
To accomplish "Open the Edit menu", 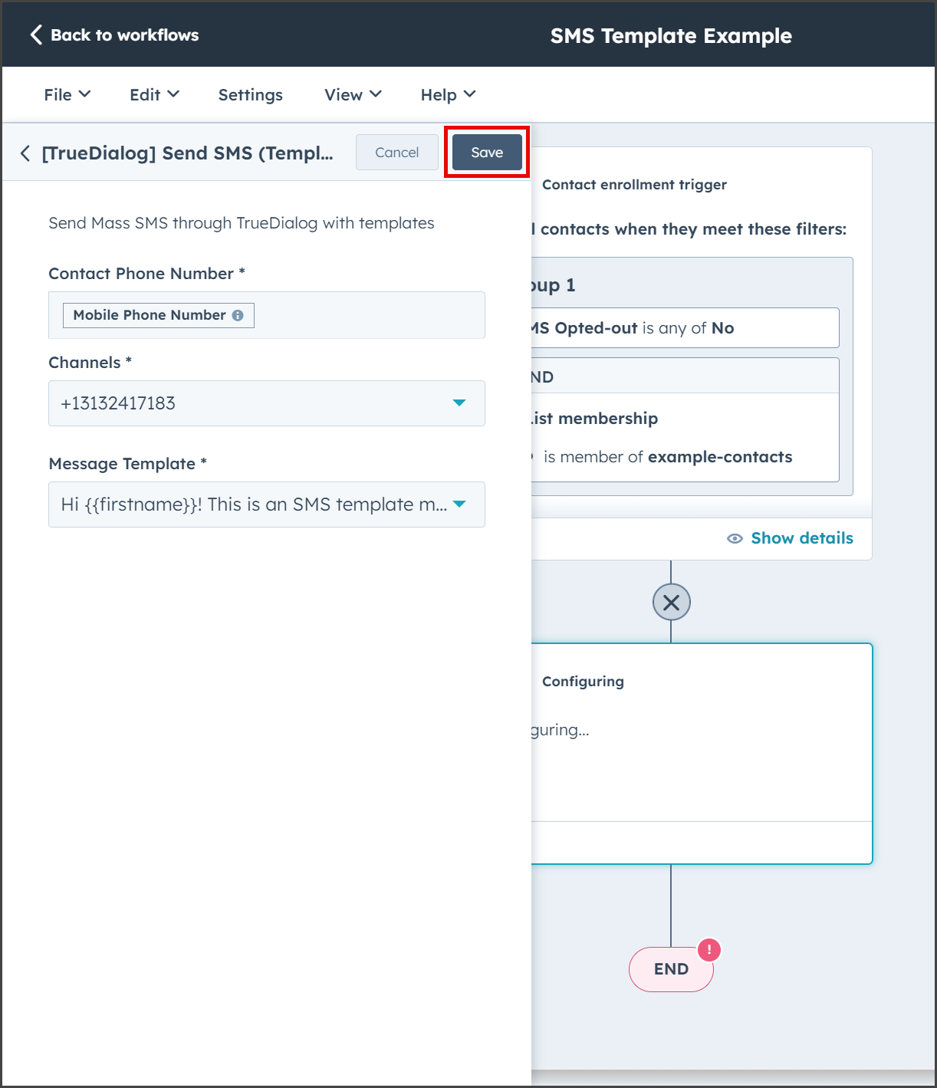I will 154,94.
